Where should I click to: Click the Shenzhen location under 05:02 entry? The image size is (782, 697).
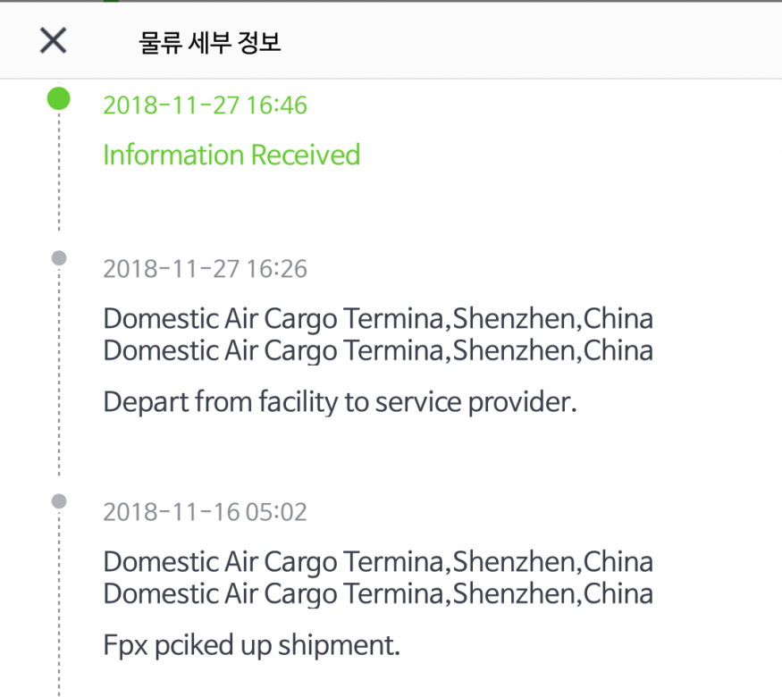coord(378,562)
